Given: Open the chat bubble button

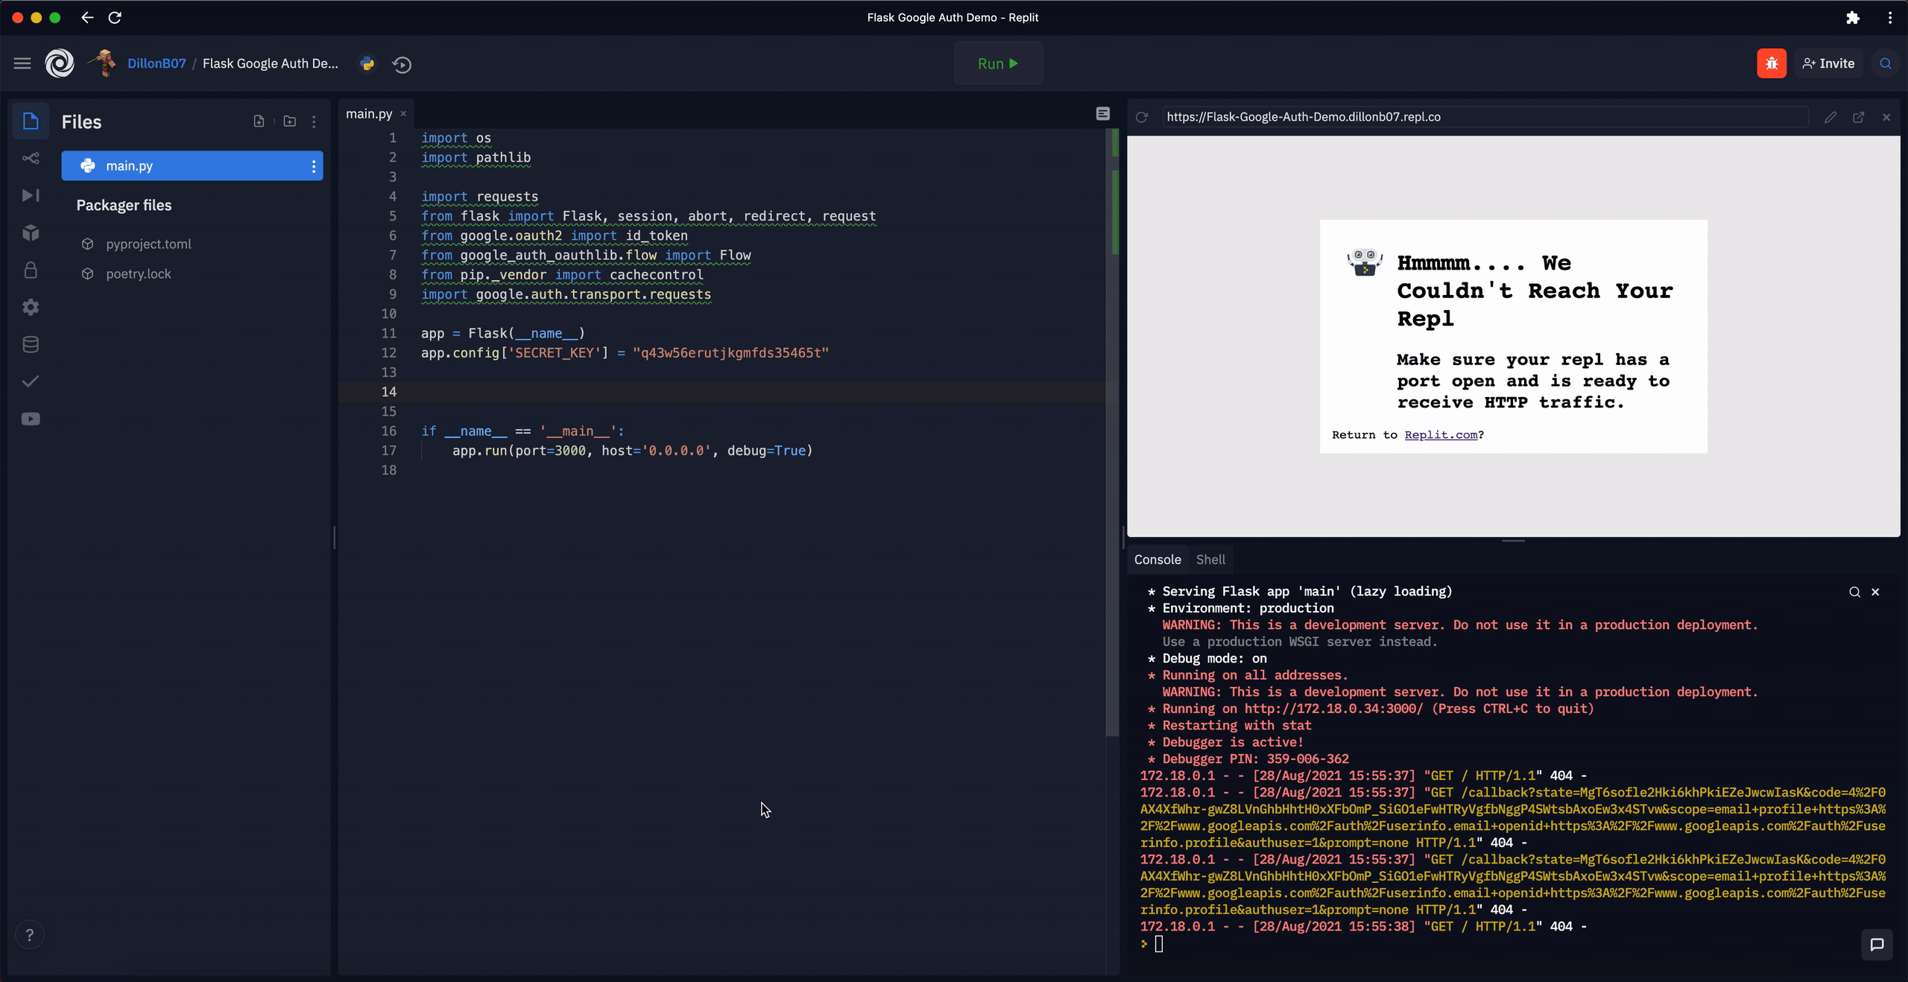Looking at the screenshot, I should click(x=1877, y=944).
